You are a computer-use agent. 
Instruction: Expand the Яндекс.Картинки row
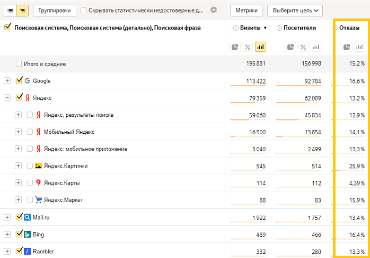click(x=18, y=165)
